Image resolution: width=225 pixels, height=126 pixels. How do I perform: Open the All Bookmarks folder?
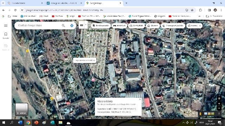pyautogui.click(x=214, y=16)
